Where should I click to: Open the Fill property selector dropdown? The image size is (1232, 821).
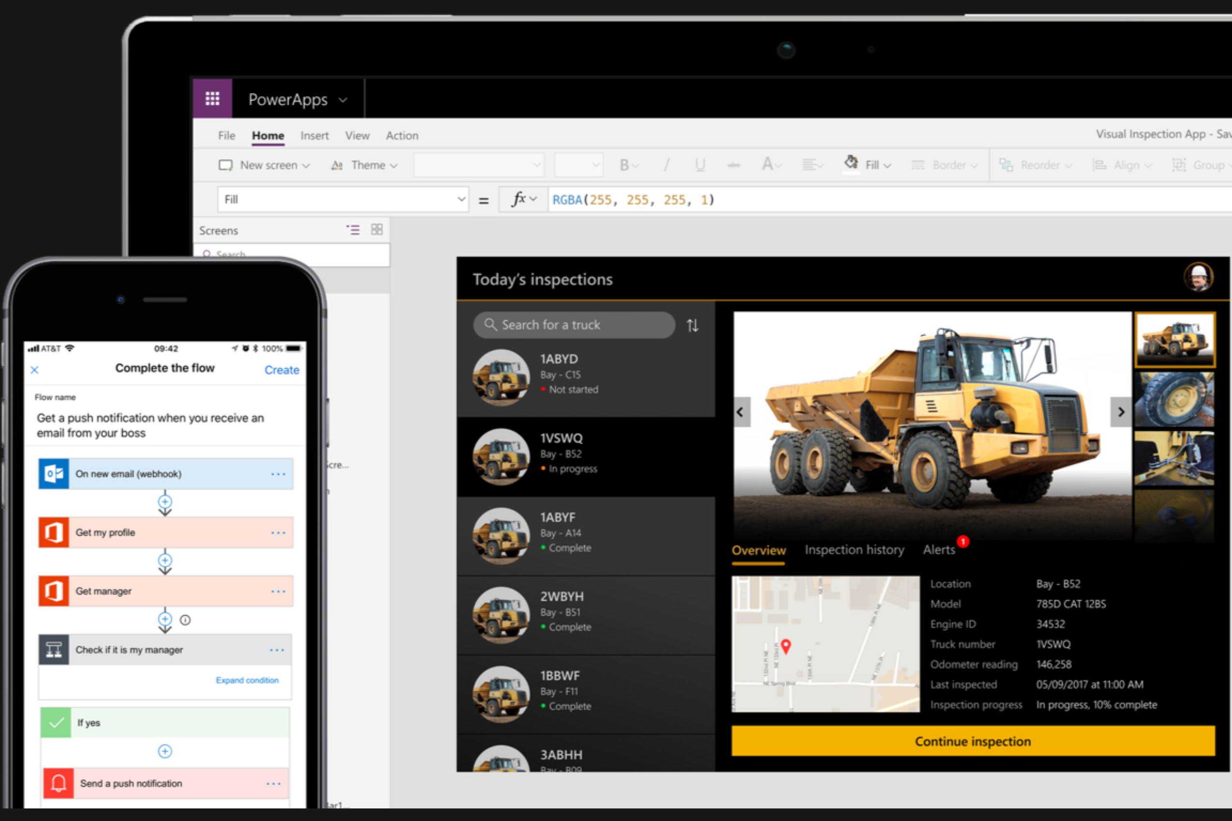pos(460,199)
